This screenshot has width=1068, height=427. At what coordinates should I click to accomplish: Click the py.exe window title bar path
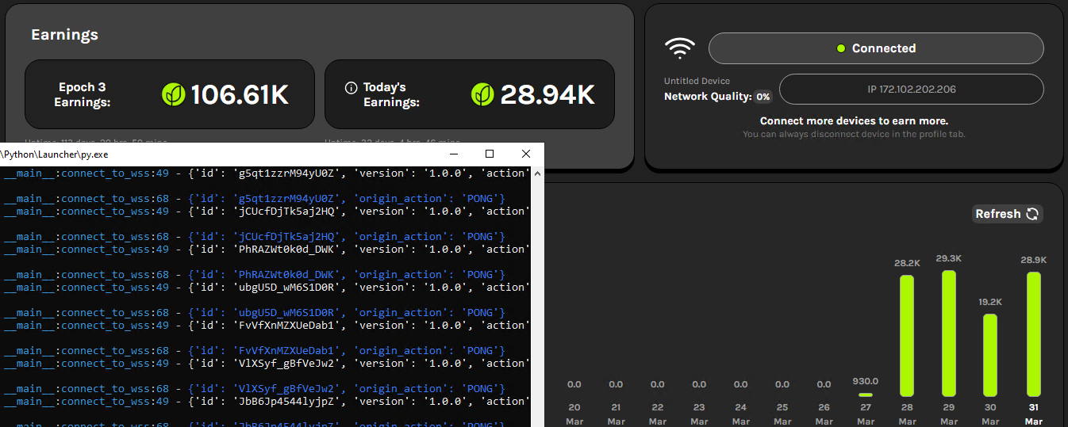[54, 154]
